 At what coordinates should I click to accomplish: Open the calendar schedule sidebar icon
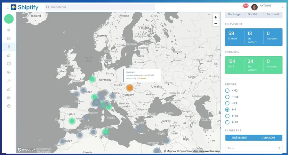tap(9, 64)
